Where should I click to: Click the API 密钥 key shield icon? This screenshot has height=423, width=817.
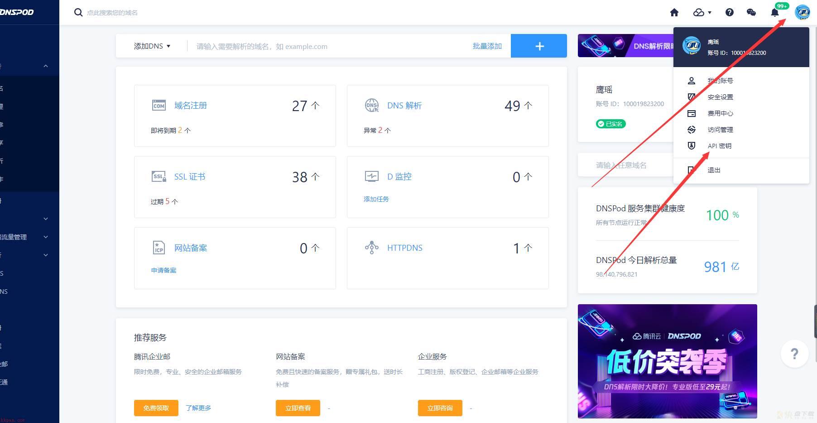point(692,146)
